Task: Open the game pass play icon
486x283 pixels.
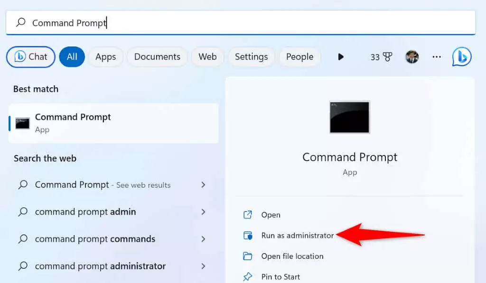Action: click(x=341, y=56)
